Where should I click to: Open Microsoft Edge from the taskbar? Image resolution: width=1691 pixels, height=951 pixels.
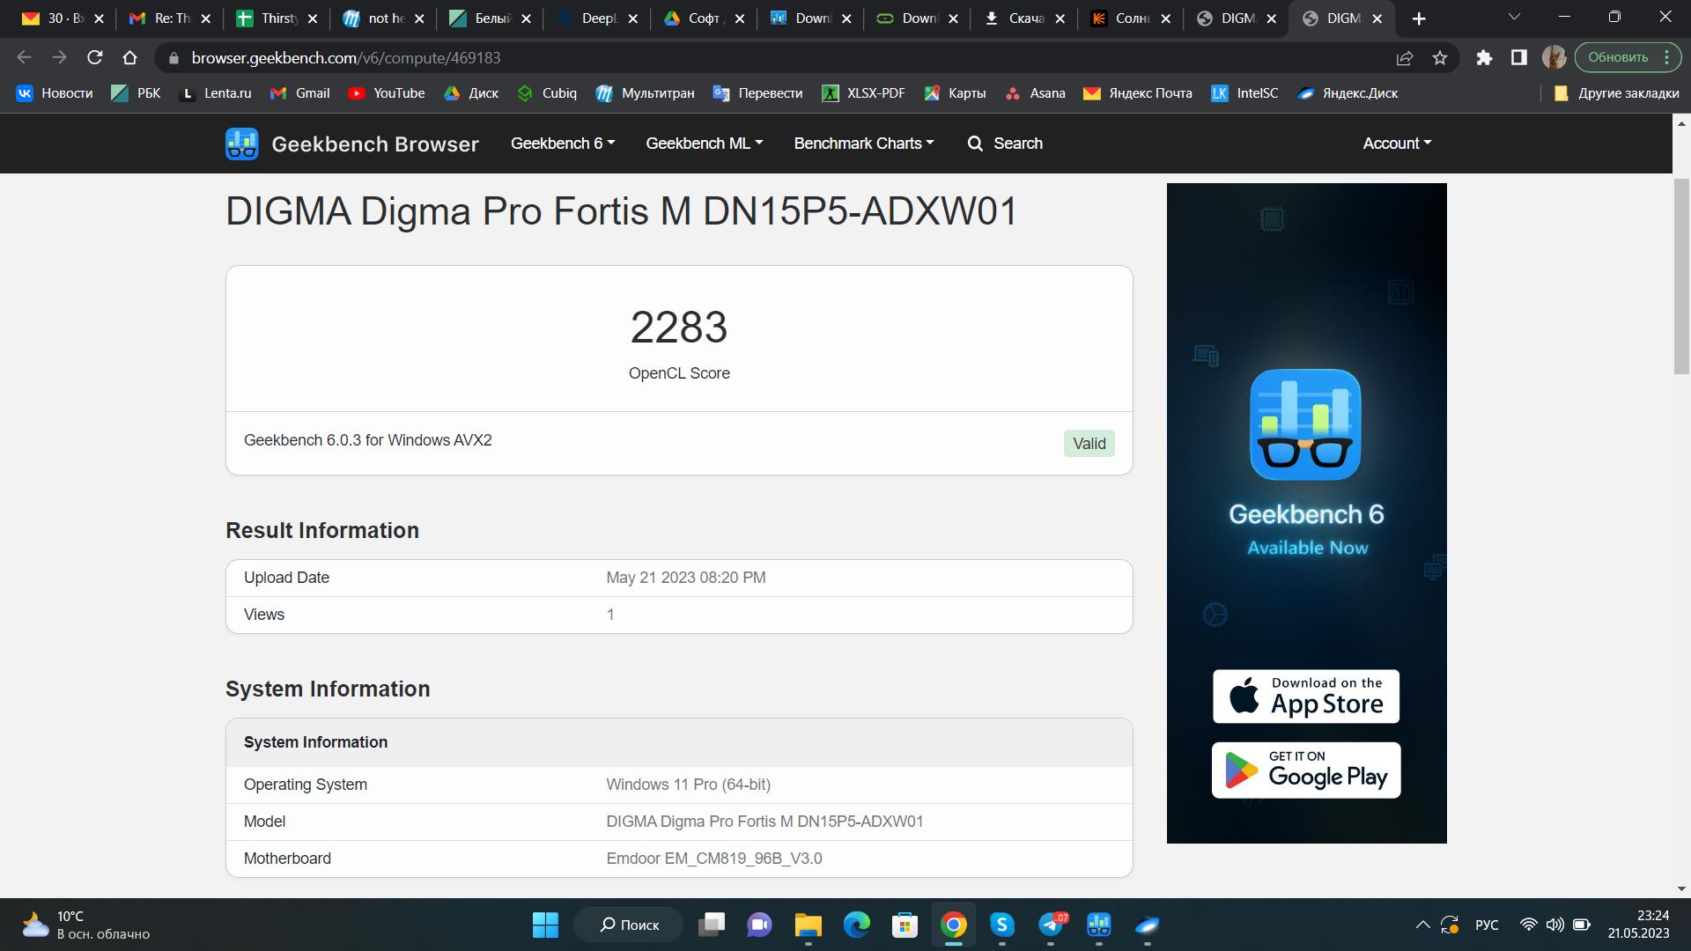(856, 925)
